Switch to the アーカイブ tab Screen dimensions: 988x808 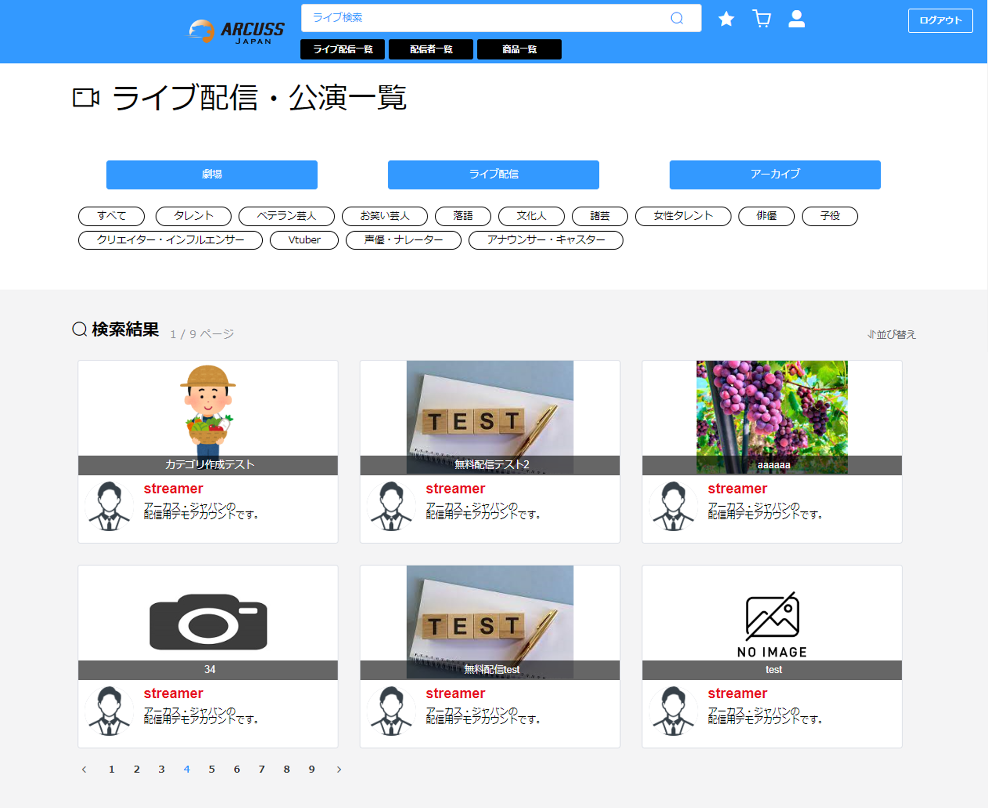[775, 174]
